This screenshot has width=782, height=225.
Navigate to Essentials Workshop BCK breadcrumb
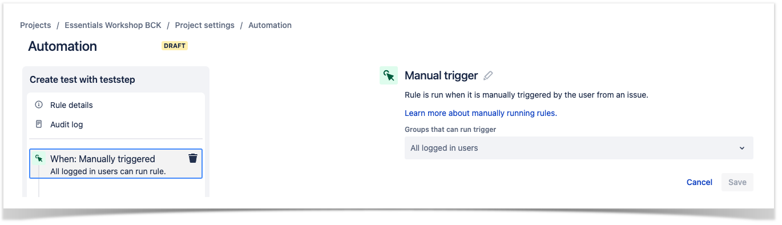(x=113, y=25)
